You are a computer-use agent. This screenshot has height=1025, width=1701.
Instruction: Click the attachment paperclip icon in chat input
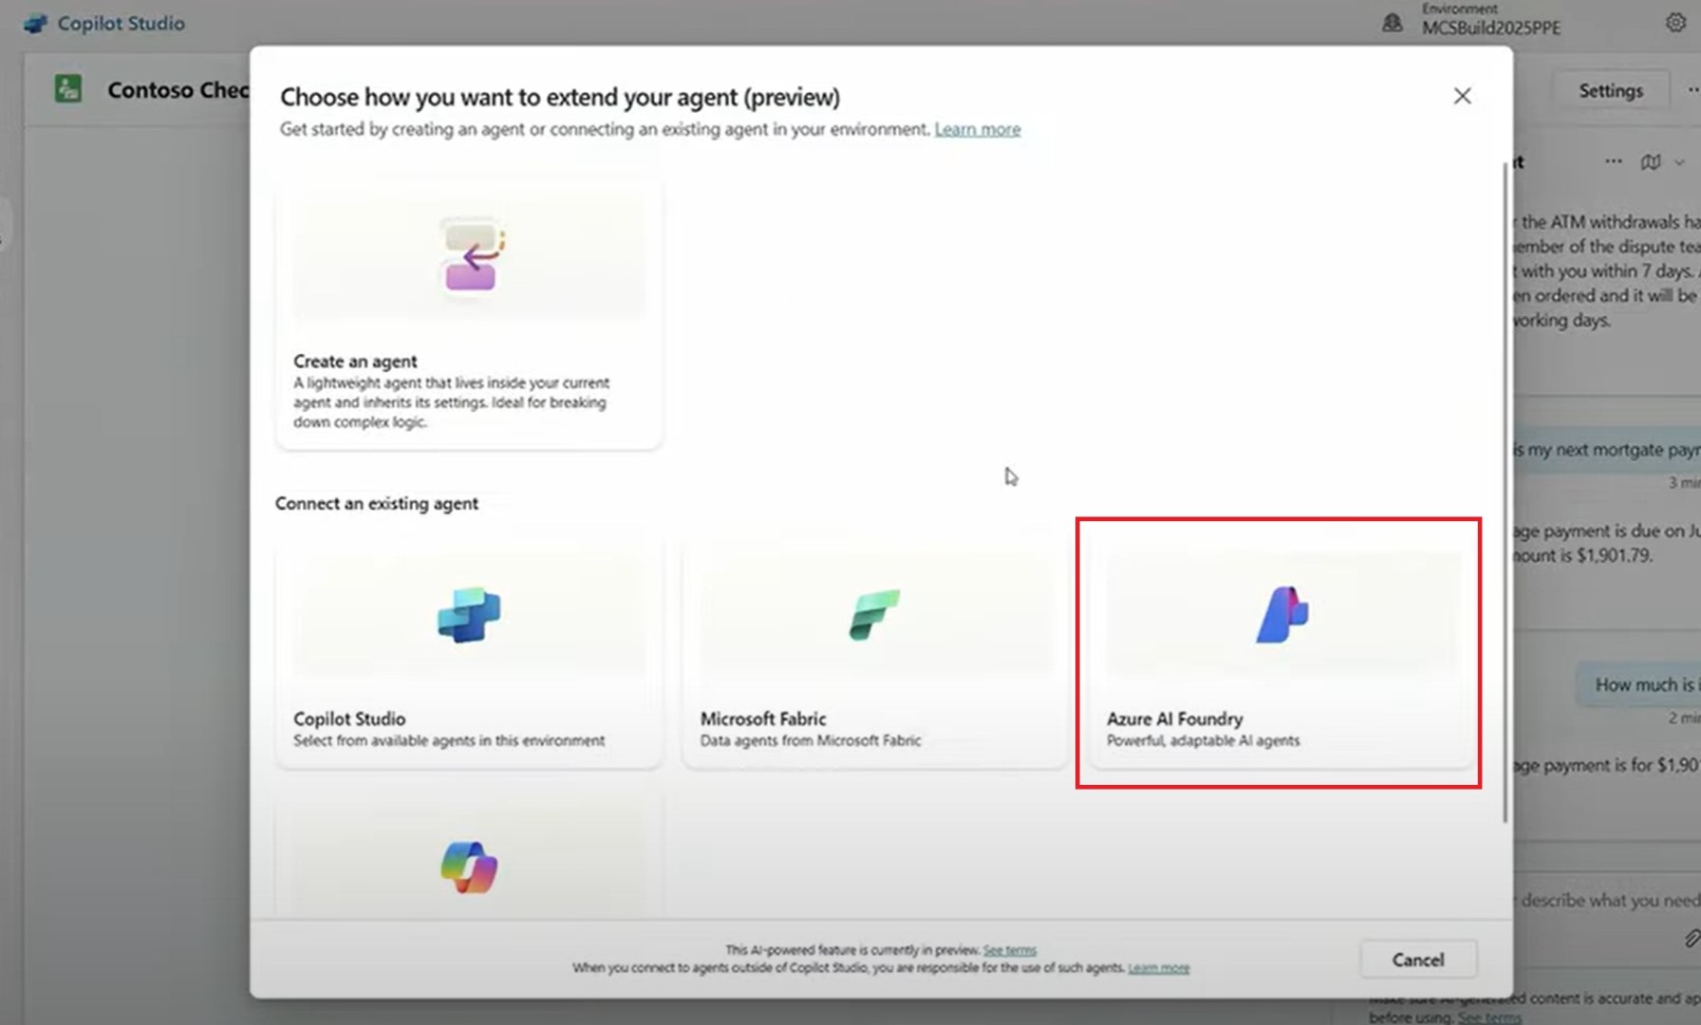[1691, 939]
